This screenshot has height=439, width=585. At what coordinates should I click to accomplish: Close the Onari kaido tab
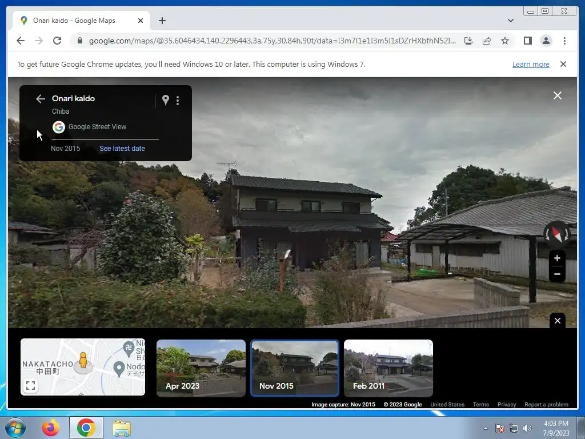point(141,21)
